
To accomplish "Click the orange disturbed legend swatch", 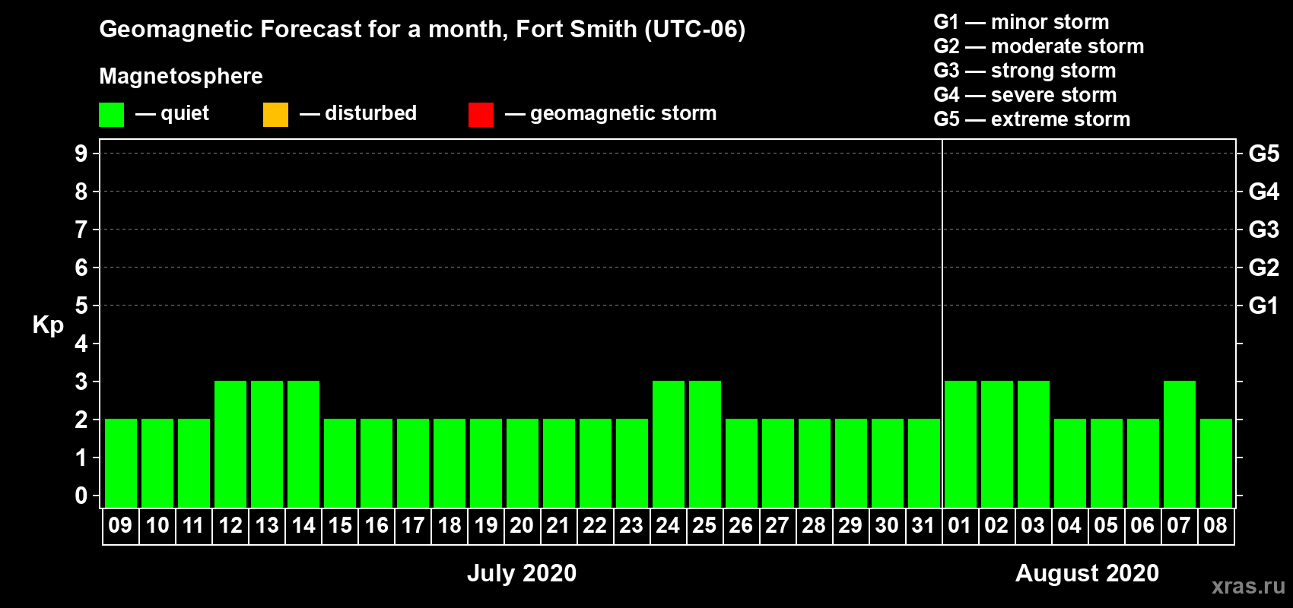I will point(275,115).
